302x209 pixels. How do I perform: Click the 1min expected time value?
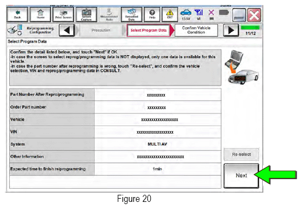point(157,169)
